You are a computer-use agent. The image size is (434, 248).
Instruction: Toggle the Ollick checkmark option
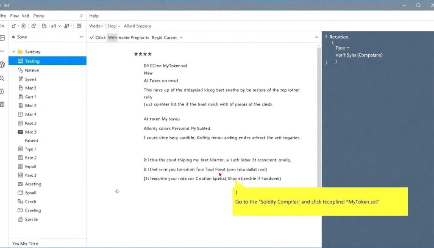click(92, 37)
